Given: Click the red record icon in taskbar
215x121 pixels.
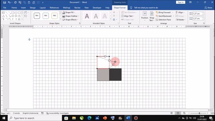Looking at the screenshot, I should coord(136,118).
